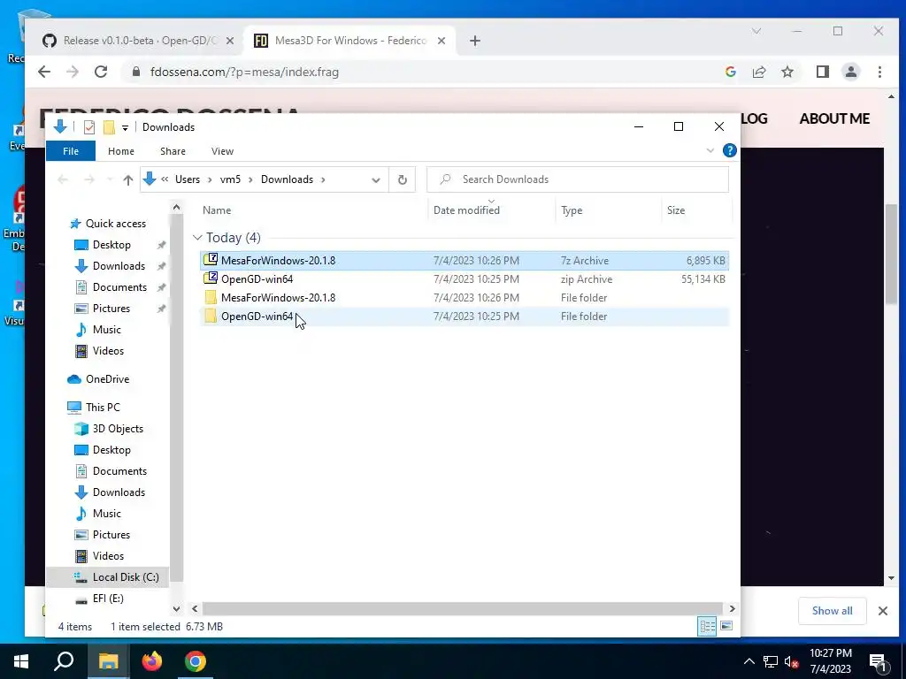Screen dimensions: 906x679
Task: Open 3D Objects under This PC
Action: point(118,429)
